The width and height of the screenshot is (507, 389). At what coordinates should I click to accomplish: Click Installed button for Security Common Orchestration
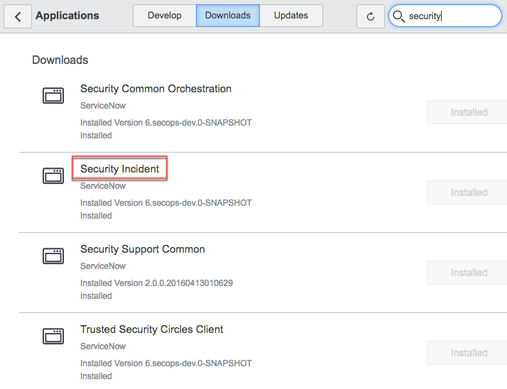[x=469, y=112]
